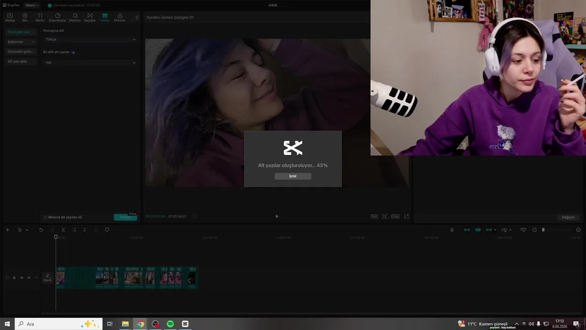Open the Efektler tab

coord(75,17)
